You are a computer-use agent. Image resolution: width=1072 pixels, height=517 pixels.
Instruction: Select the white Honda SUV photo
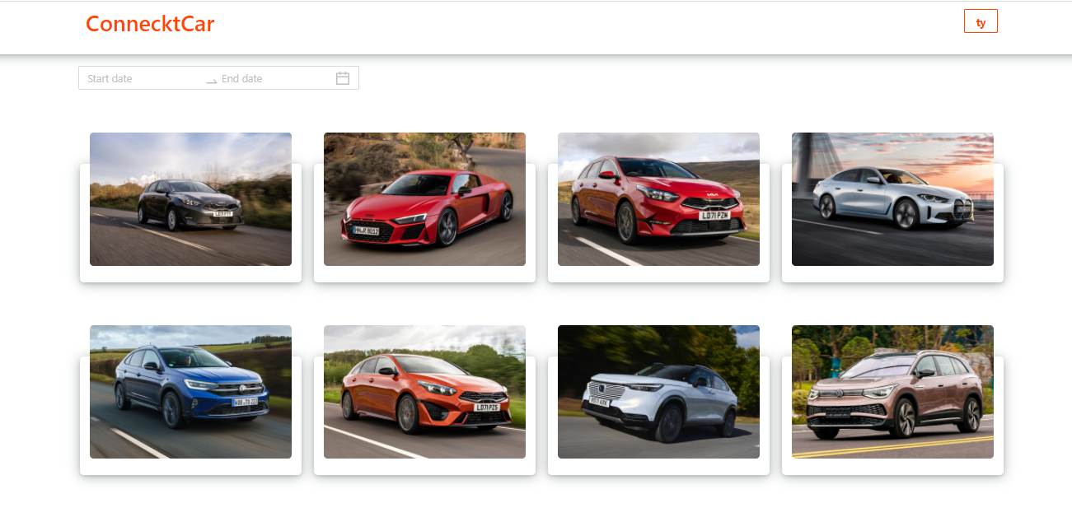[658, 392]
